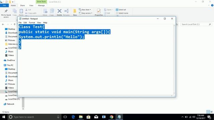Viewport: 214px width, 120px height.
Task: Open the Windows Start menu
Action: pyautogui.click(x=4, y=117)
